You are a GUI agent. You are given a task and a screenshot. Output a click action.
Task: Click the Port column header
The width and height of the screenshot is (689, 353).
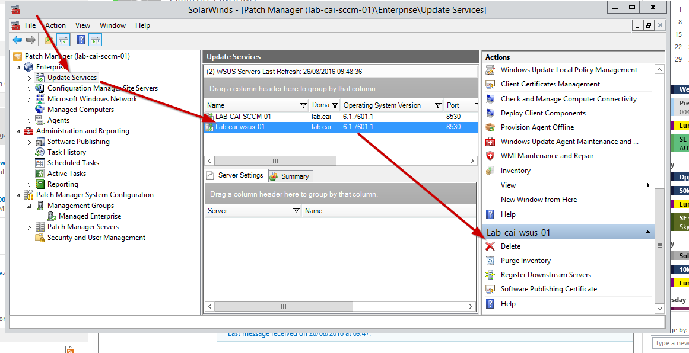459,105
